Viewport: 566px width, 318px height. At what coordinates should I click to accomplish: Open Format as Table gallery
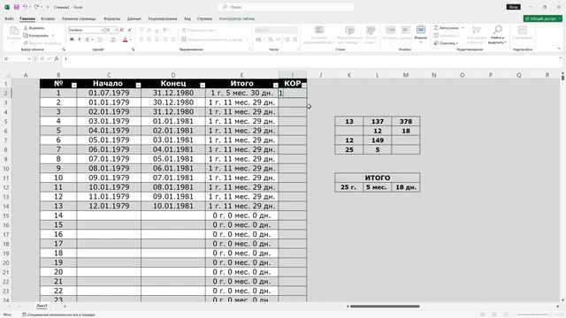349,34
